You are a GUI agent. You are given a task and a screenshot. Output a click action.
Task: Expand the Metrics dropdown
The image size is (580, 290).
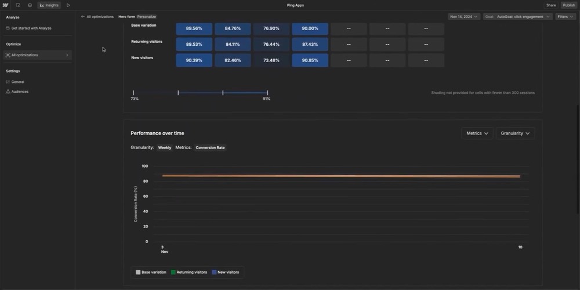[477, 133]
